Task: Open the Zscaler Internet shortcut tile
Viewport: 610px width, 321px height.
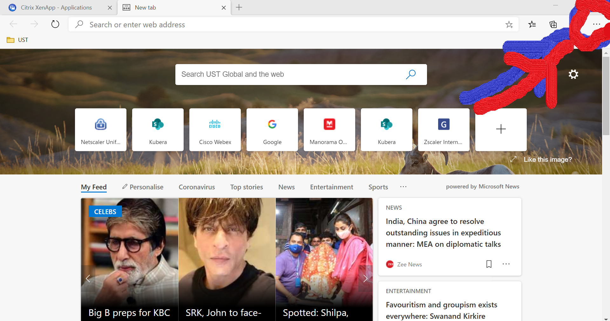Action: (x=444, y=129)
